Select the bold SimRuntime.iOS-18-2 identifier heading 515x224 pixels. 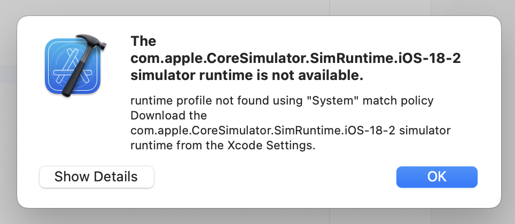pyautogui.click(x=295, y=59)
